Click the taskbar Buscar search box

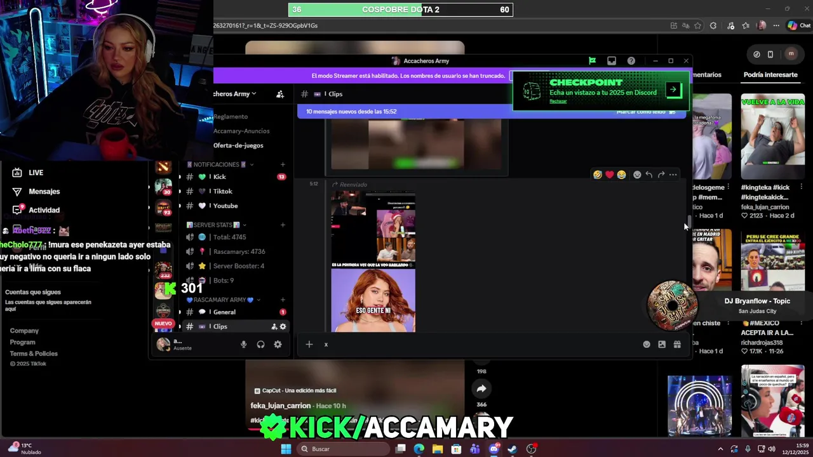point(343,449)
